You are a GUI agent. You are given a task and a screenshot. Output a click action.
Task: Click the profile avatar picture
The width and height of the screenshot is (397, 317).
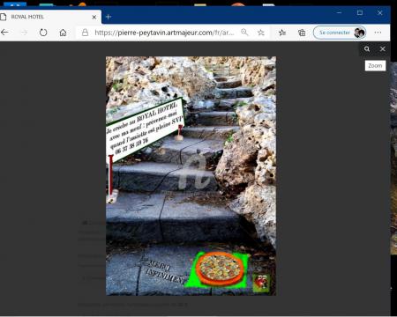(359, 33)
